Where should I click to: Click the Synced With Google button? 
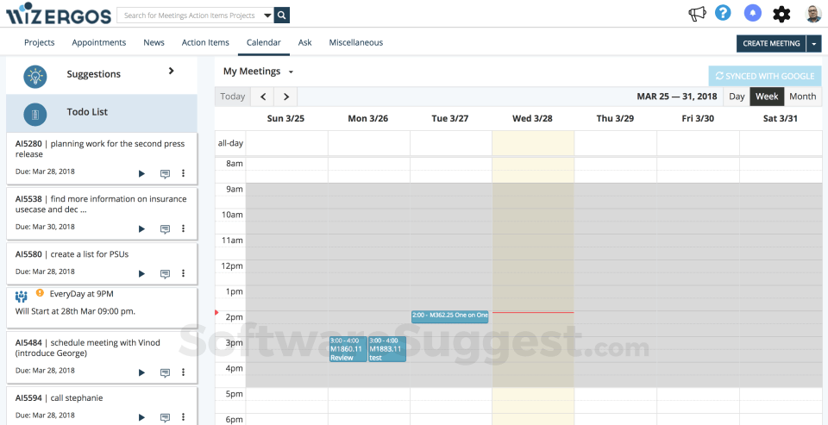(765, 76)
